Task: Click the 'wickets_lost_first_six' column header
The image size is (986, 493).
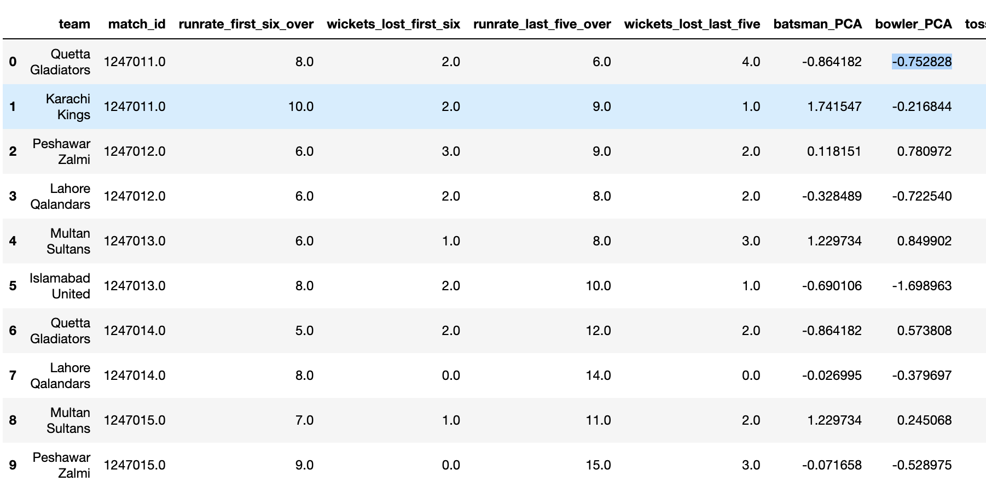Action: coord(393,24)
